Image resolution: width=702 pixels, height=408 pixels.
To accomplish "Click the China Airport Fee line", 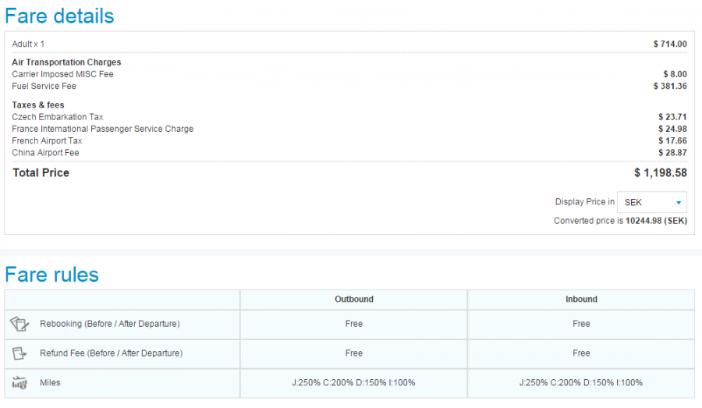I will 45,153.
